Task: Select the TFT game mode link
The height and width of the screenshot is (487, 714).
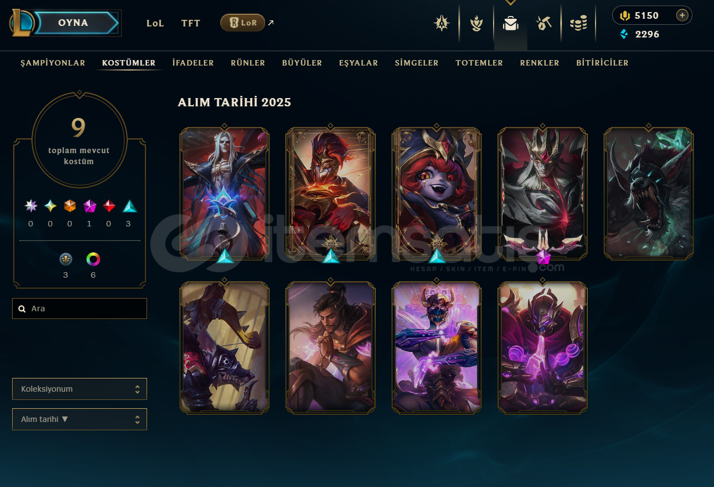Action: [x=191, y=23]
